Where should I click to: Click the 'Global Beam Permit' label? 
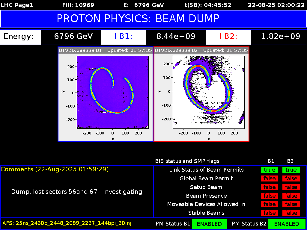[x=206, y=178]
